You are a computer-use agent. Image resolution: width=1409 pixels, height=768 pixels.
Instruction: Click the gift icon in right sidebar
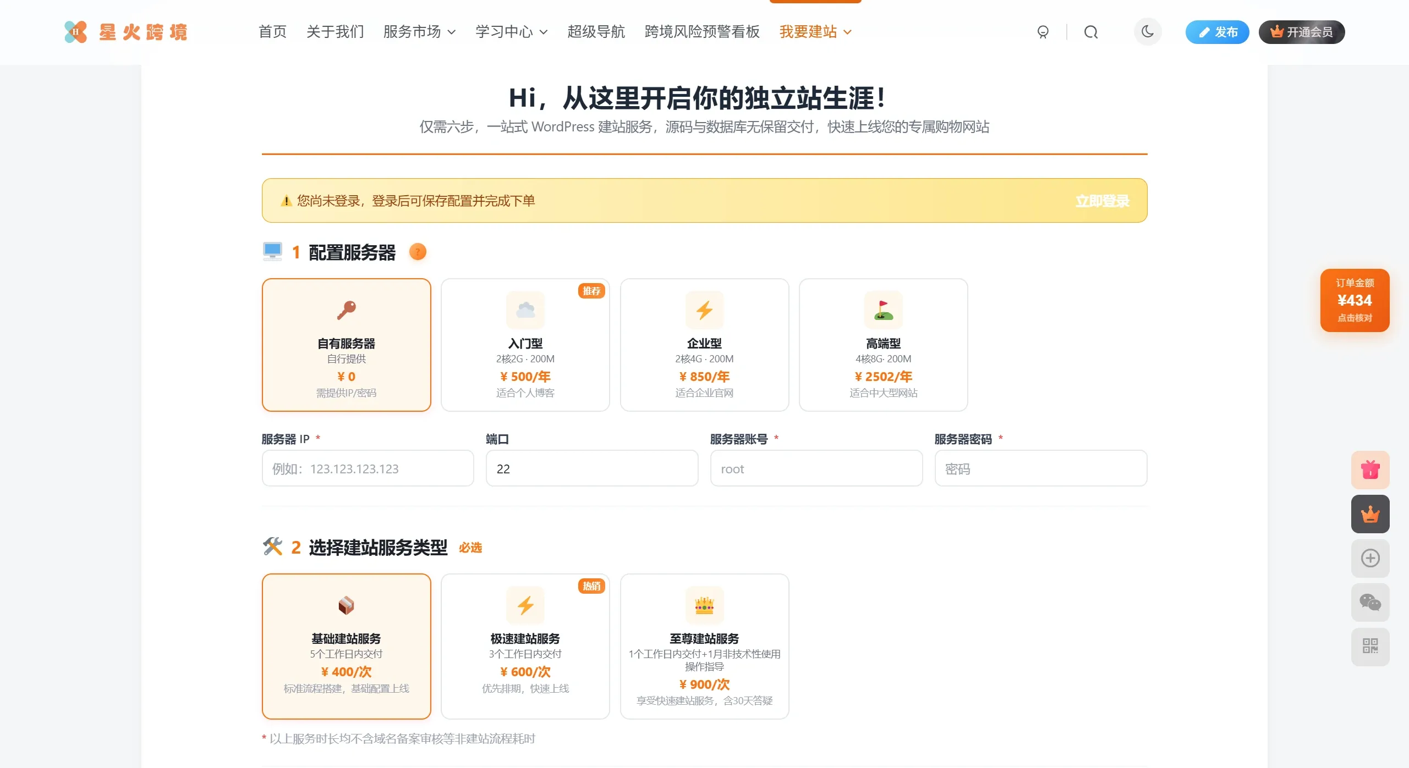1370,469
